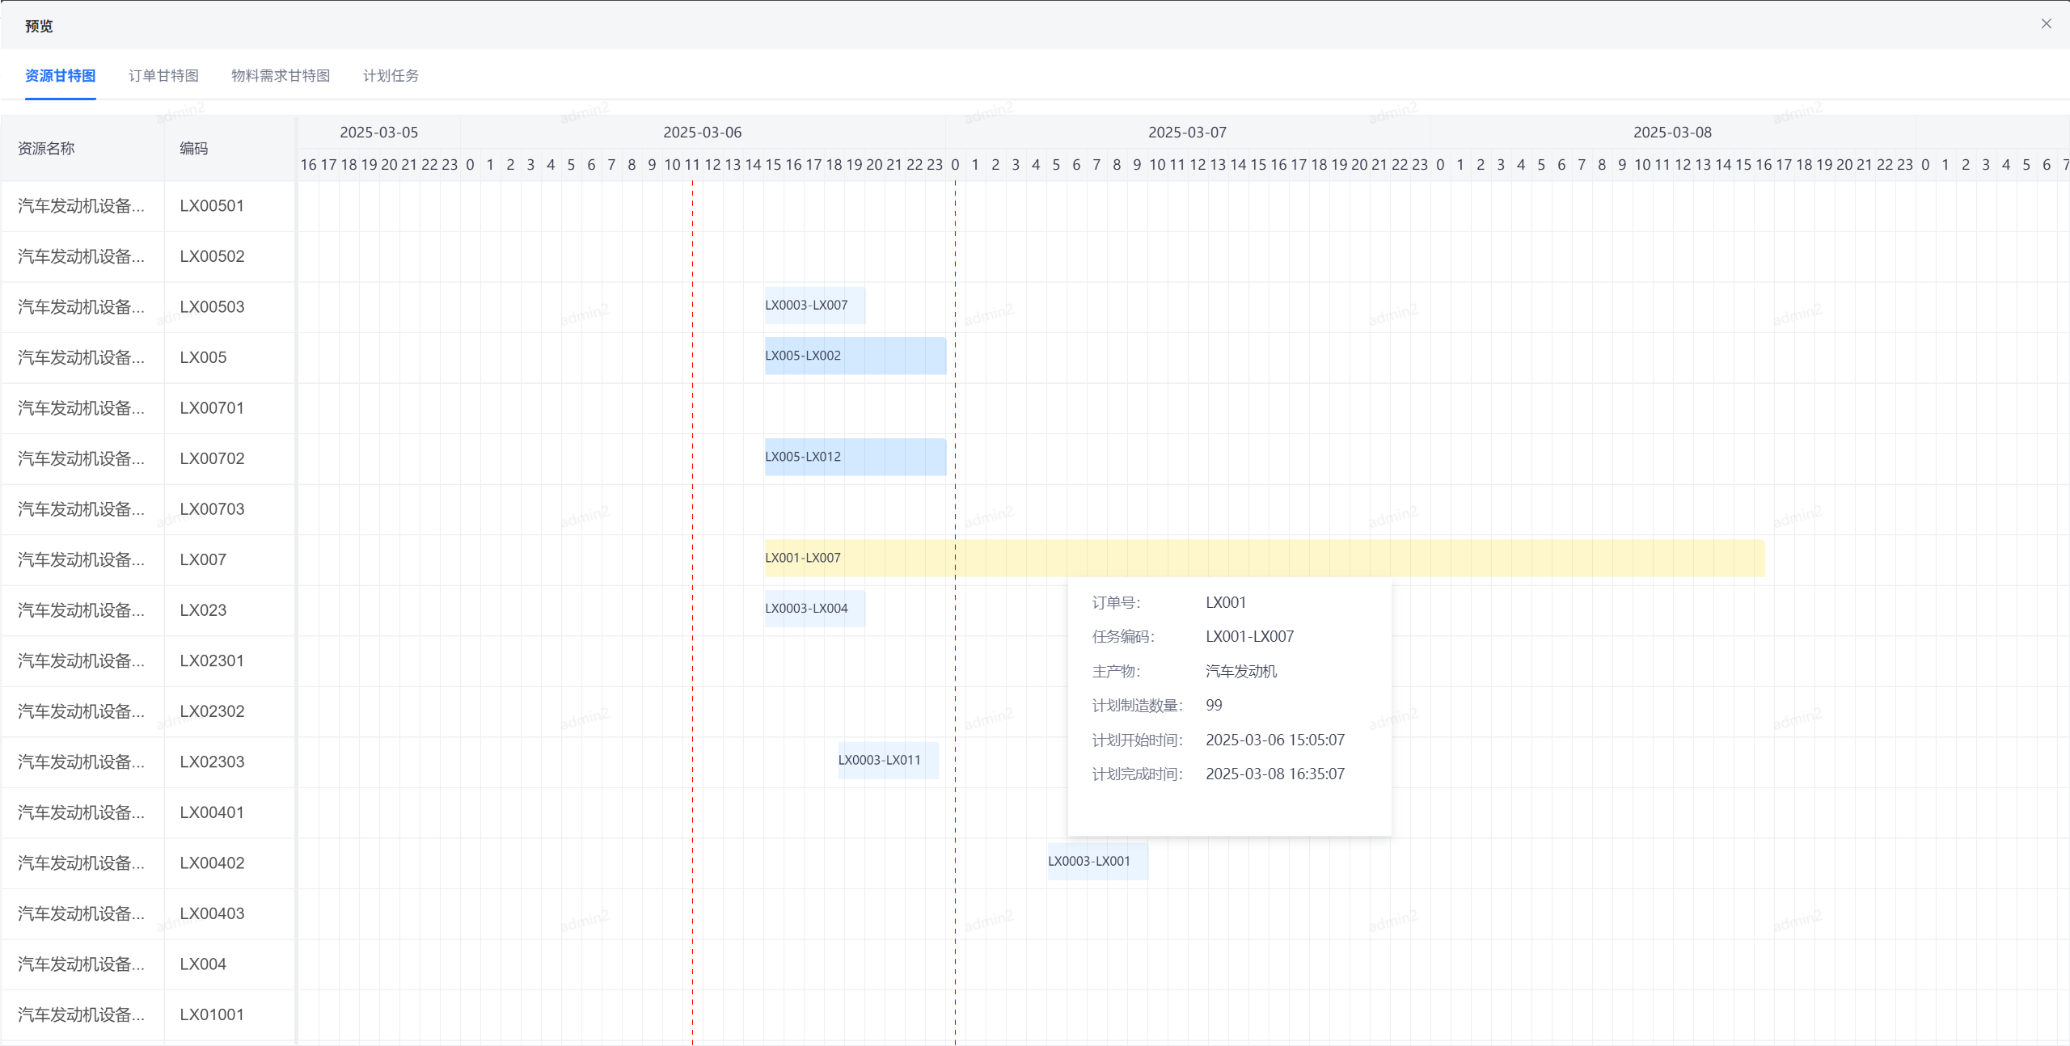Click the 2025-03-08 date header

1672,133
